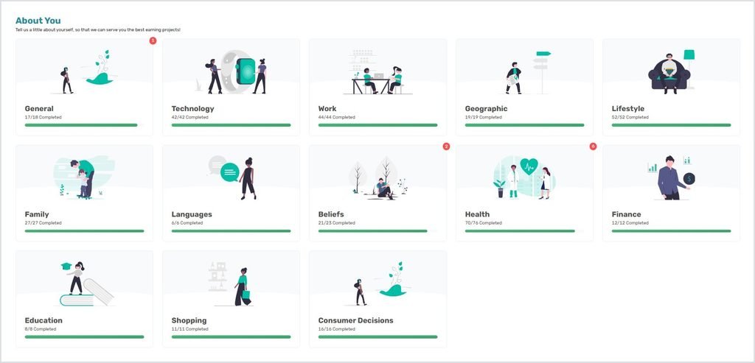Select the Finance category title
Screen dimensions: 755x363
point(626,214)
